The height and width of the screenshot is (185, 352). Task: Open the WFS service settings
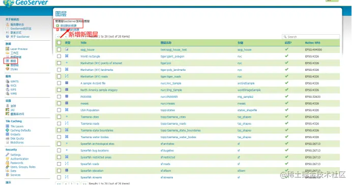(x=13, y=90)
